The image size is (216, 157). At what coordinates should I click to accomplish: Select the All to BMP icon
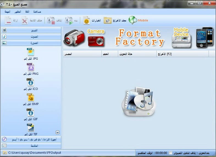point(31,97)
